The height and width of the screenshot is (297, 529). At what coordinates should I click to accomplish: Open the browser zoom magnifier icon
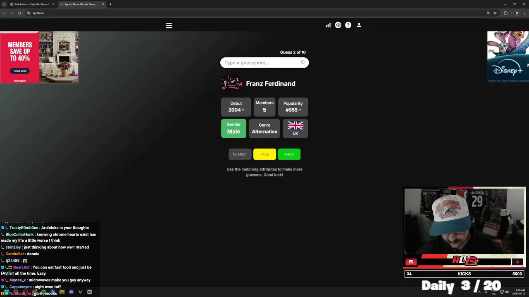pyautogui.click(x=488, y=13)
